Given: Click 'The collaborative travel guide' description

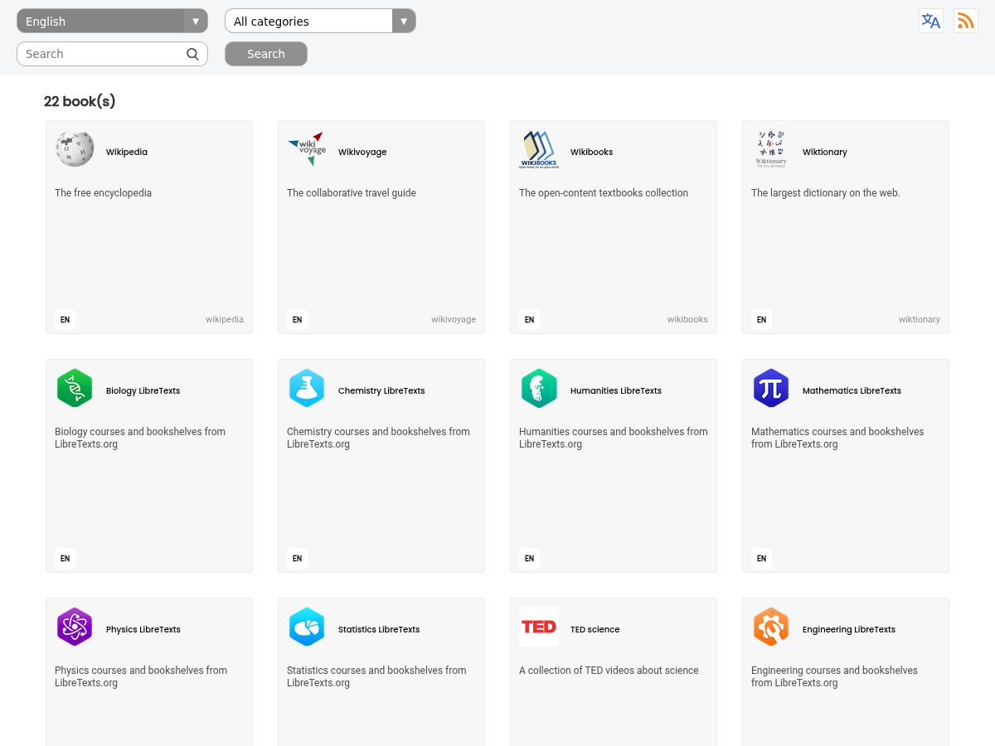Looking at the screenshot, I should point(352,193).
